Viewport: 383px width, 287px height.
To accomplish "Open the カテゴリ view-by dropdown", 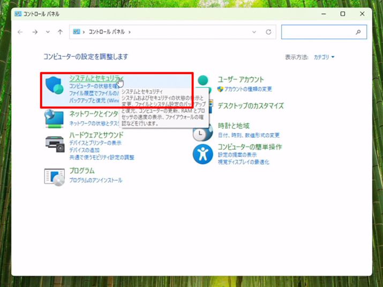I will point(324,57).
